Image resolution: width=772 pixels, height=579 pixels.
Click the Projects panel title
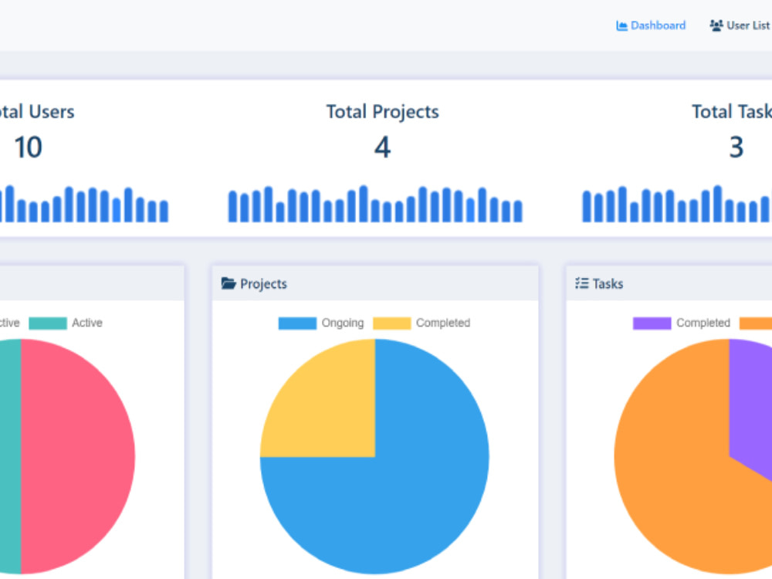point(263,283)
